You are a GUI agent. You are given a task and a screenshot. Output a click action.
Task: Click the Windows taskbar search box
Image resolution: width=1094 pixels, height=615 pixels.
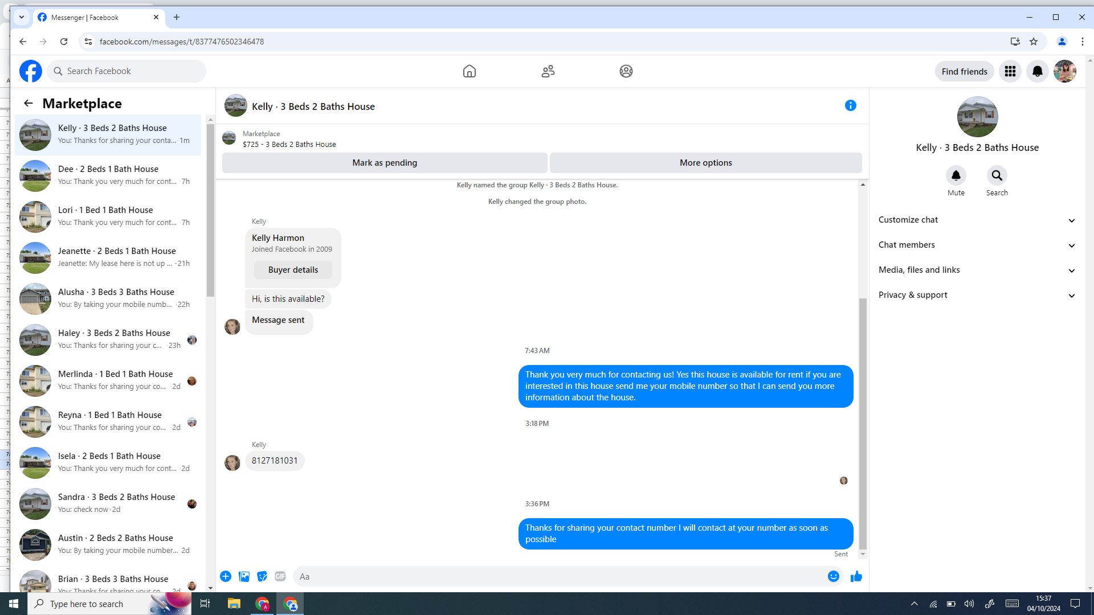pyautogui.click(x=109, y=604)
